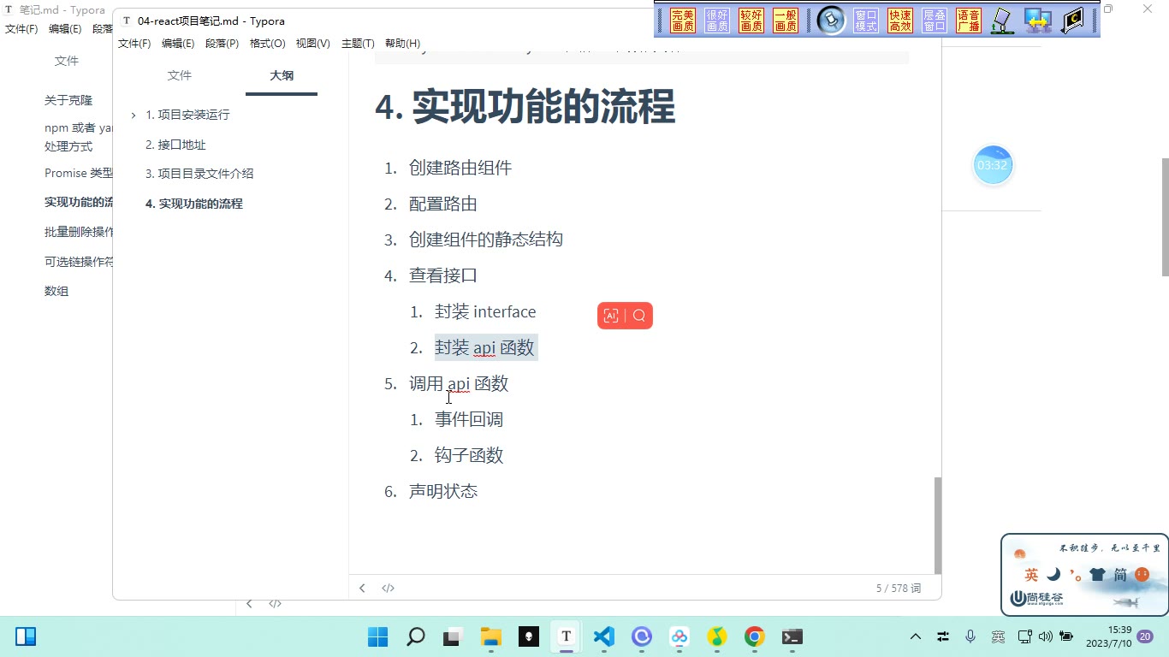
Task: Open Promise 类型 in the background Typora outline
Action: pos(79,173)
